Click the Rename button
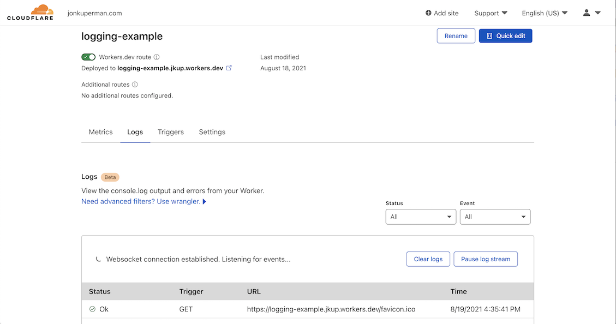 (456, 35)
